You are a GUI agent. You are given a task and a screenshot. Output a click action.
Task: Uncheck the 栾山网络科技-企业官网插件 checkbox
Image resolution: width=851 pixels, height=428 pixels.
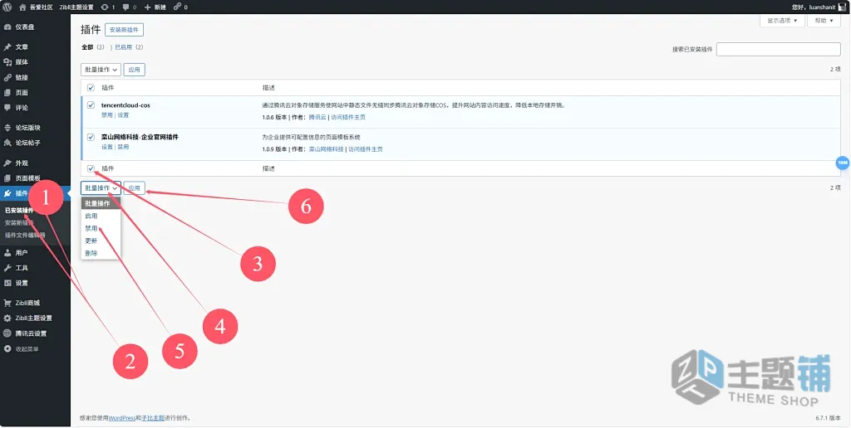(91, 137)
